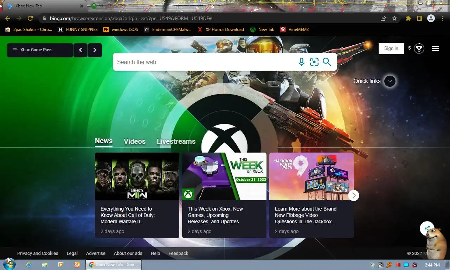Image resolution: width=450 pixels, height=270 pixels.
Task: Click the leftmost notification tray icon
Action: click(x=372, y=265)
